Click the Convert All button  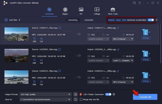(145, 97)
